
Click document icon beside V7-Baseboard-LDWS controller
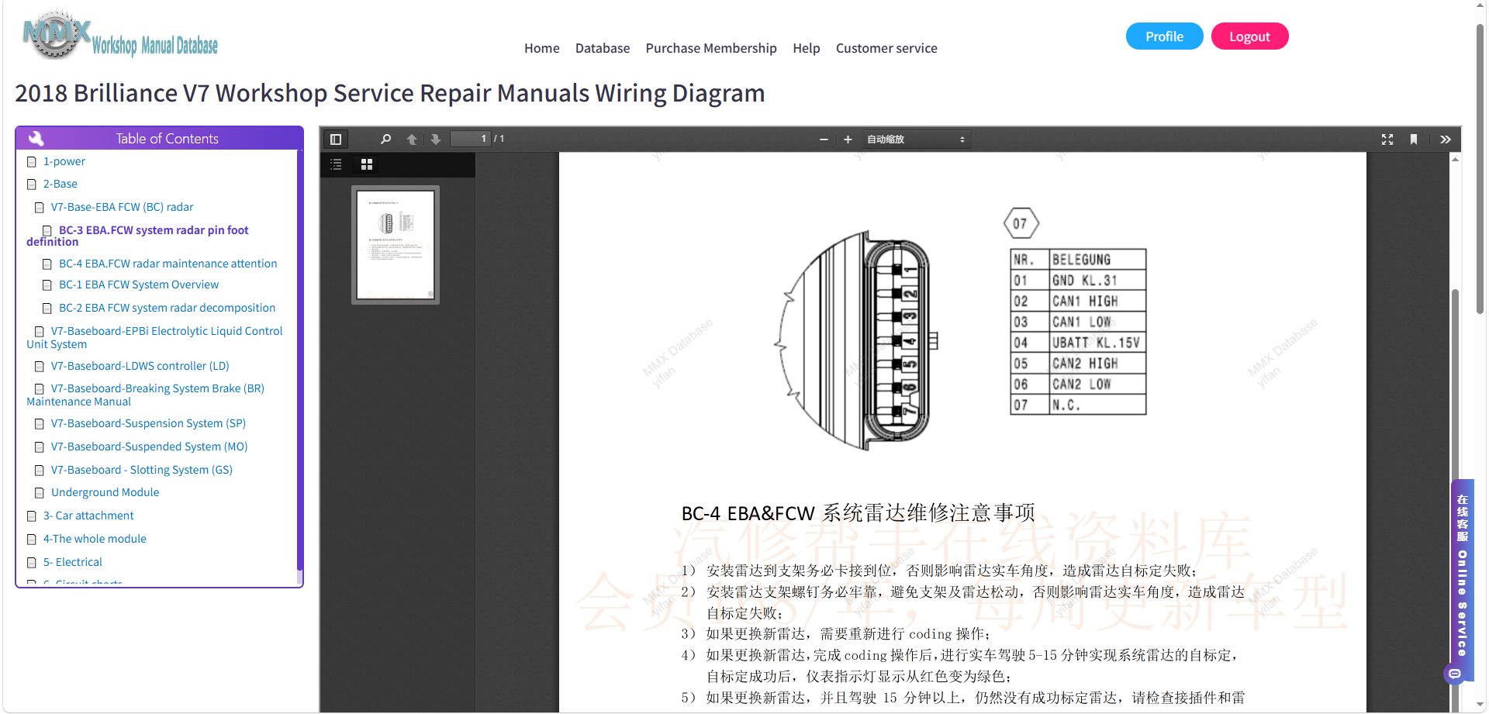tap(40, 367)
